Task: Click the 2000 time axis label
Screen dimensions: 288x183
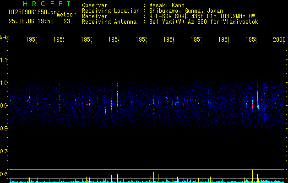Action: point(279,40)
